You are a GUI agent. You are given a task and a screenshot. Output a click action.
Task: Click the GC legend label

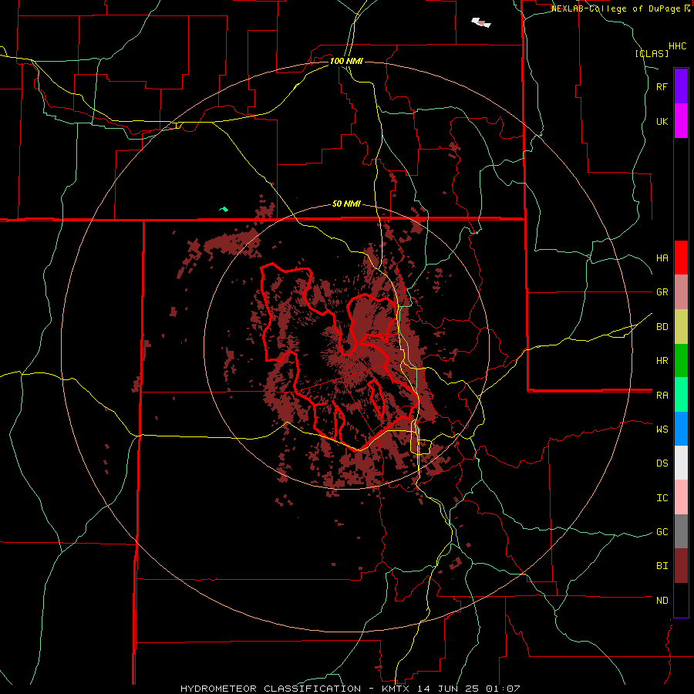(x=662, y=532)
